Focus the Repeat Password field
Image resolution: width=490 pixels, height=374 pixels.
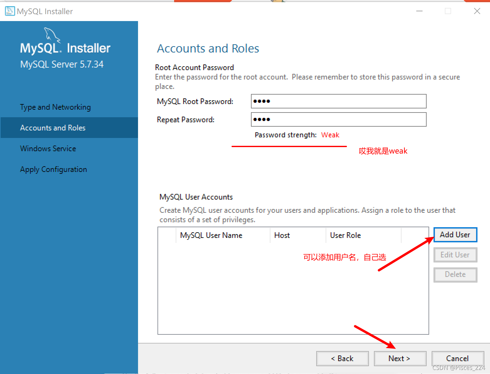pyautogui.click(x=338, y=119)
